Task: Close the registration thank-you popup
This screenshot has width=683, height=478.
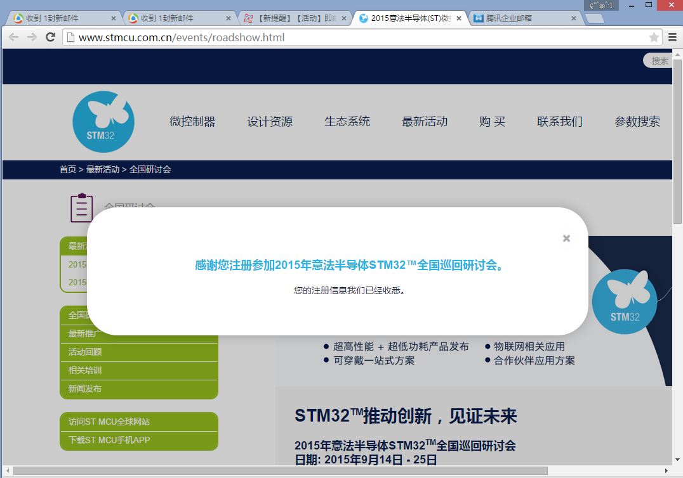Action: (x=566, y=238)
